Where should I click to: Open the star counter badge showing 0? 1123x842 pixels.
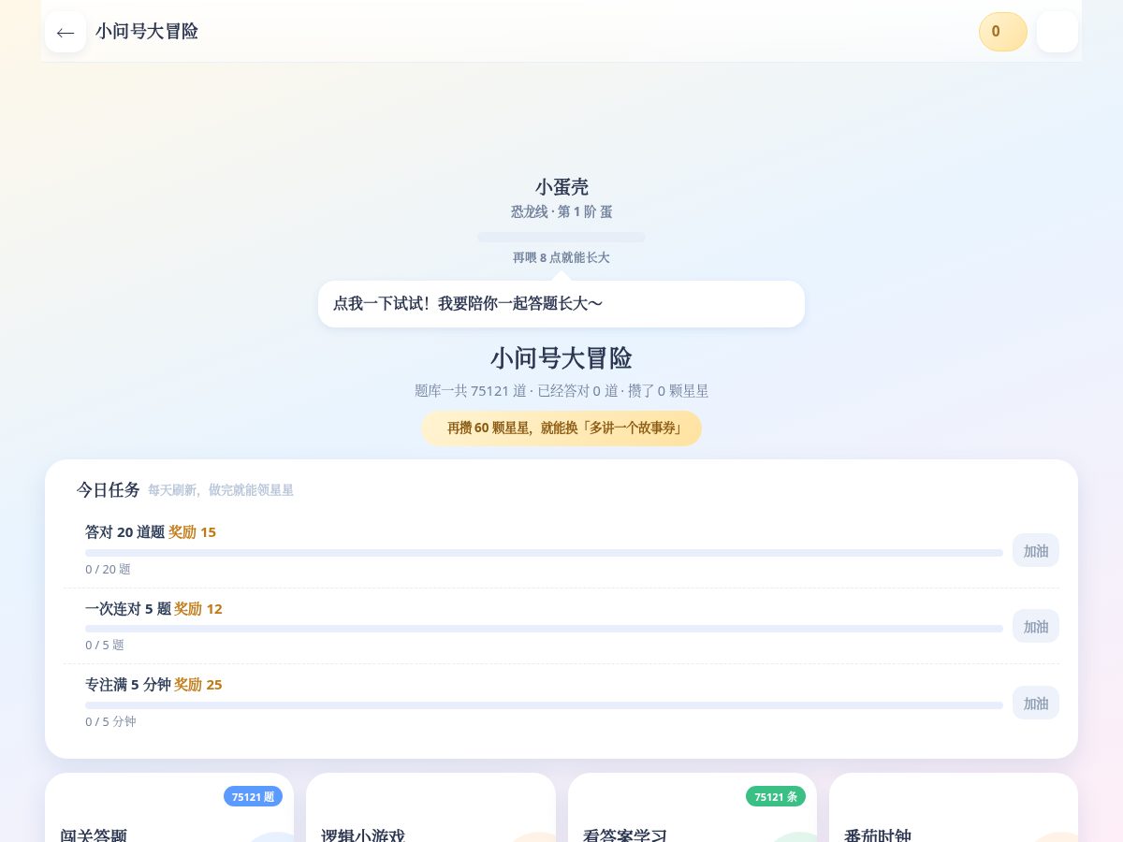pos(1003,32)
